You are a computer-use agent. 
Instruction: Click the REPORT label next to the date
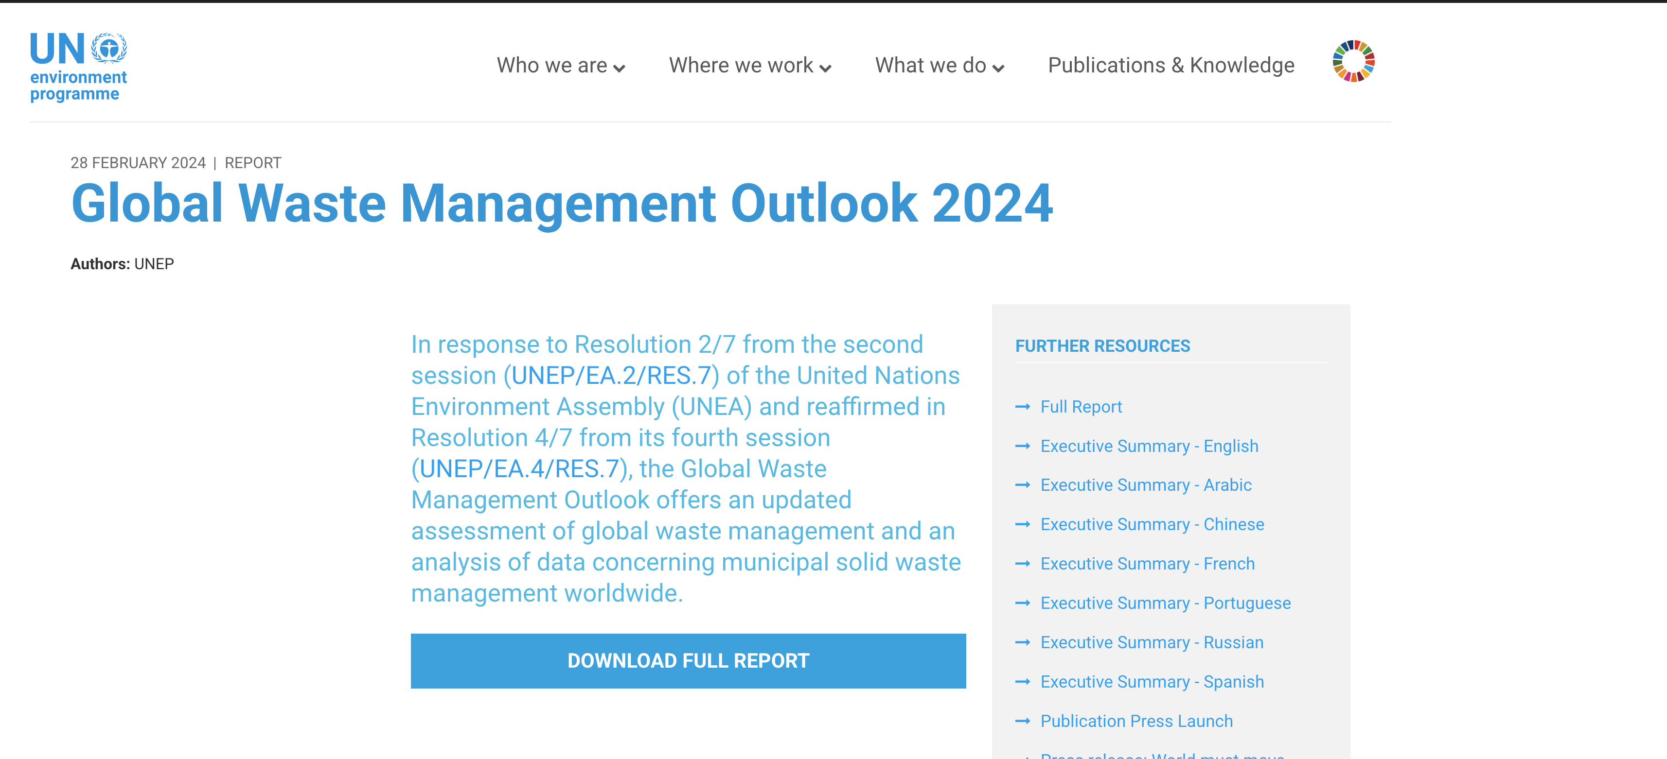point(253,163)
